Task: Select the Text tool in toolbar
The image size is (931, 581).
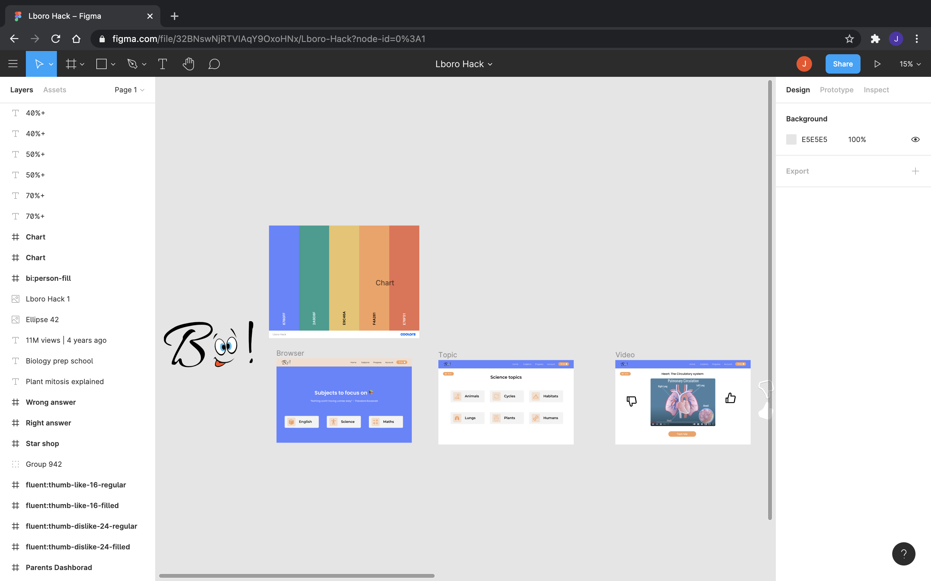Action: [x=162, y=64]
